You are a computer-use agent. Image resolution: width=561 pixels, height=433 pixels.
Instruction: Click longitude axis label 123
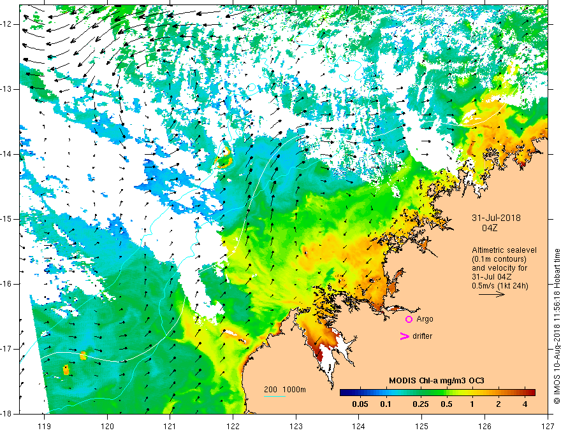pos(296,426)
